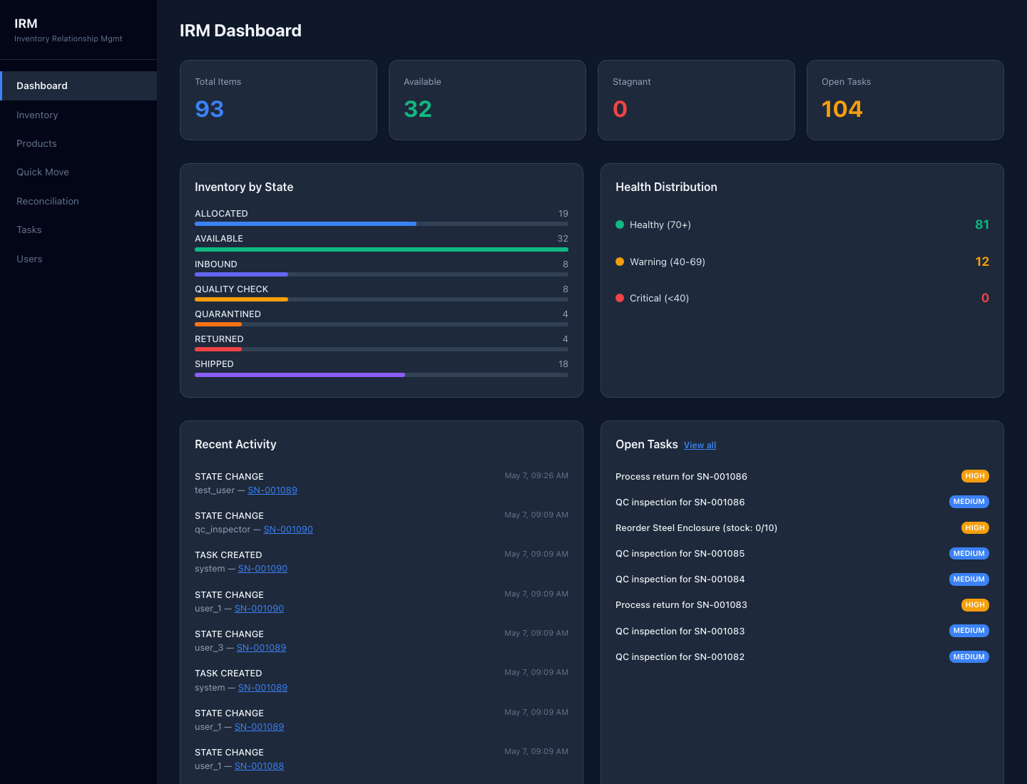
Task: Click the Healthy (70+) label
Action: (x=660, y=225)
